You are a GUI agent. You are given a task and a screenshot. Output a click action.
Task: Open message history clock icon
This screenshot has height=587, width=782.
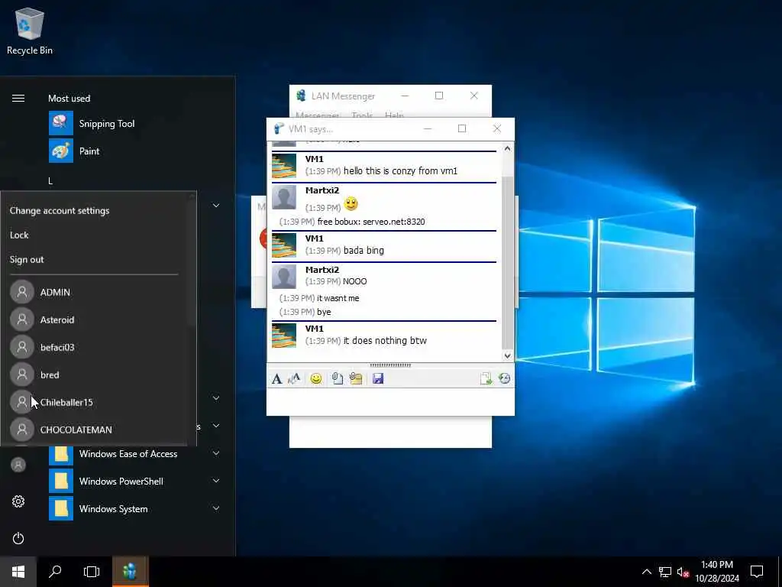click(504, 378)
